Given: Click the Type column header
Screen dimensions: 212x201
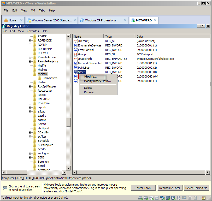Looking at the screenshot, I should click(x=119, y=37).
